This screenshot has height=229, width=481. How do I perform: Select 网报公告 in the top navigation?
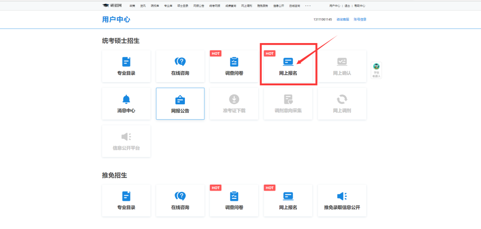(199, 6)
